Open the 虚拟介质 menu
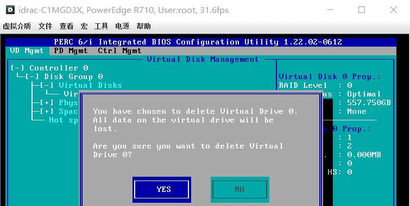 click(x=17, y=26)
